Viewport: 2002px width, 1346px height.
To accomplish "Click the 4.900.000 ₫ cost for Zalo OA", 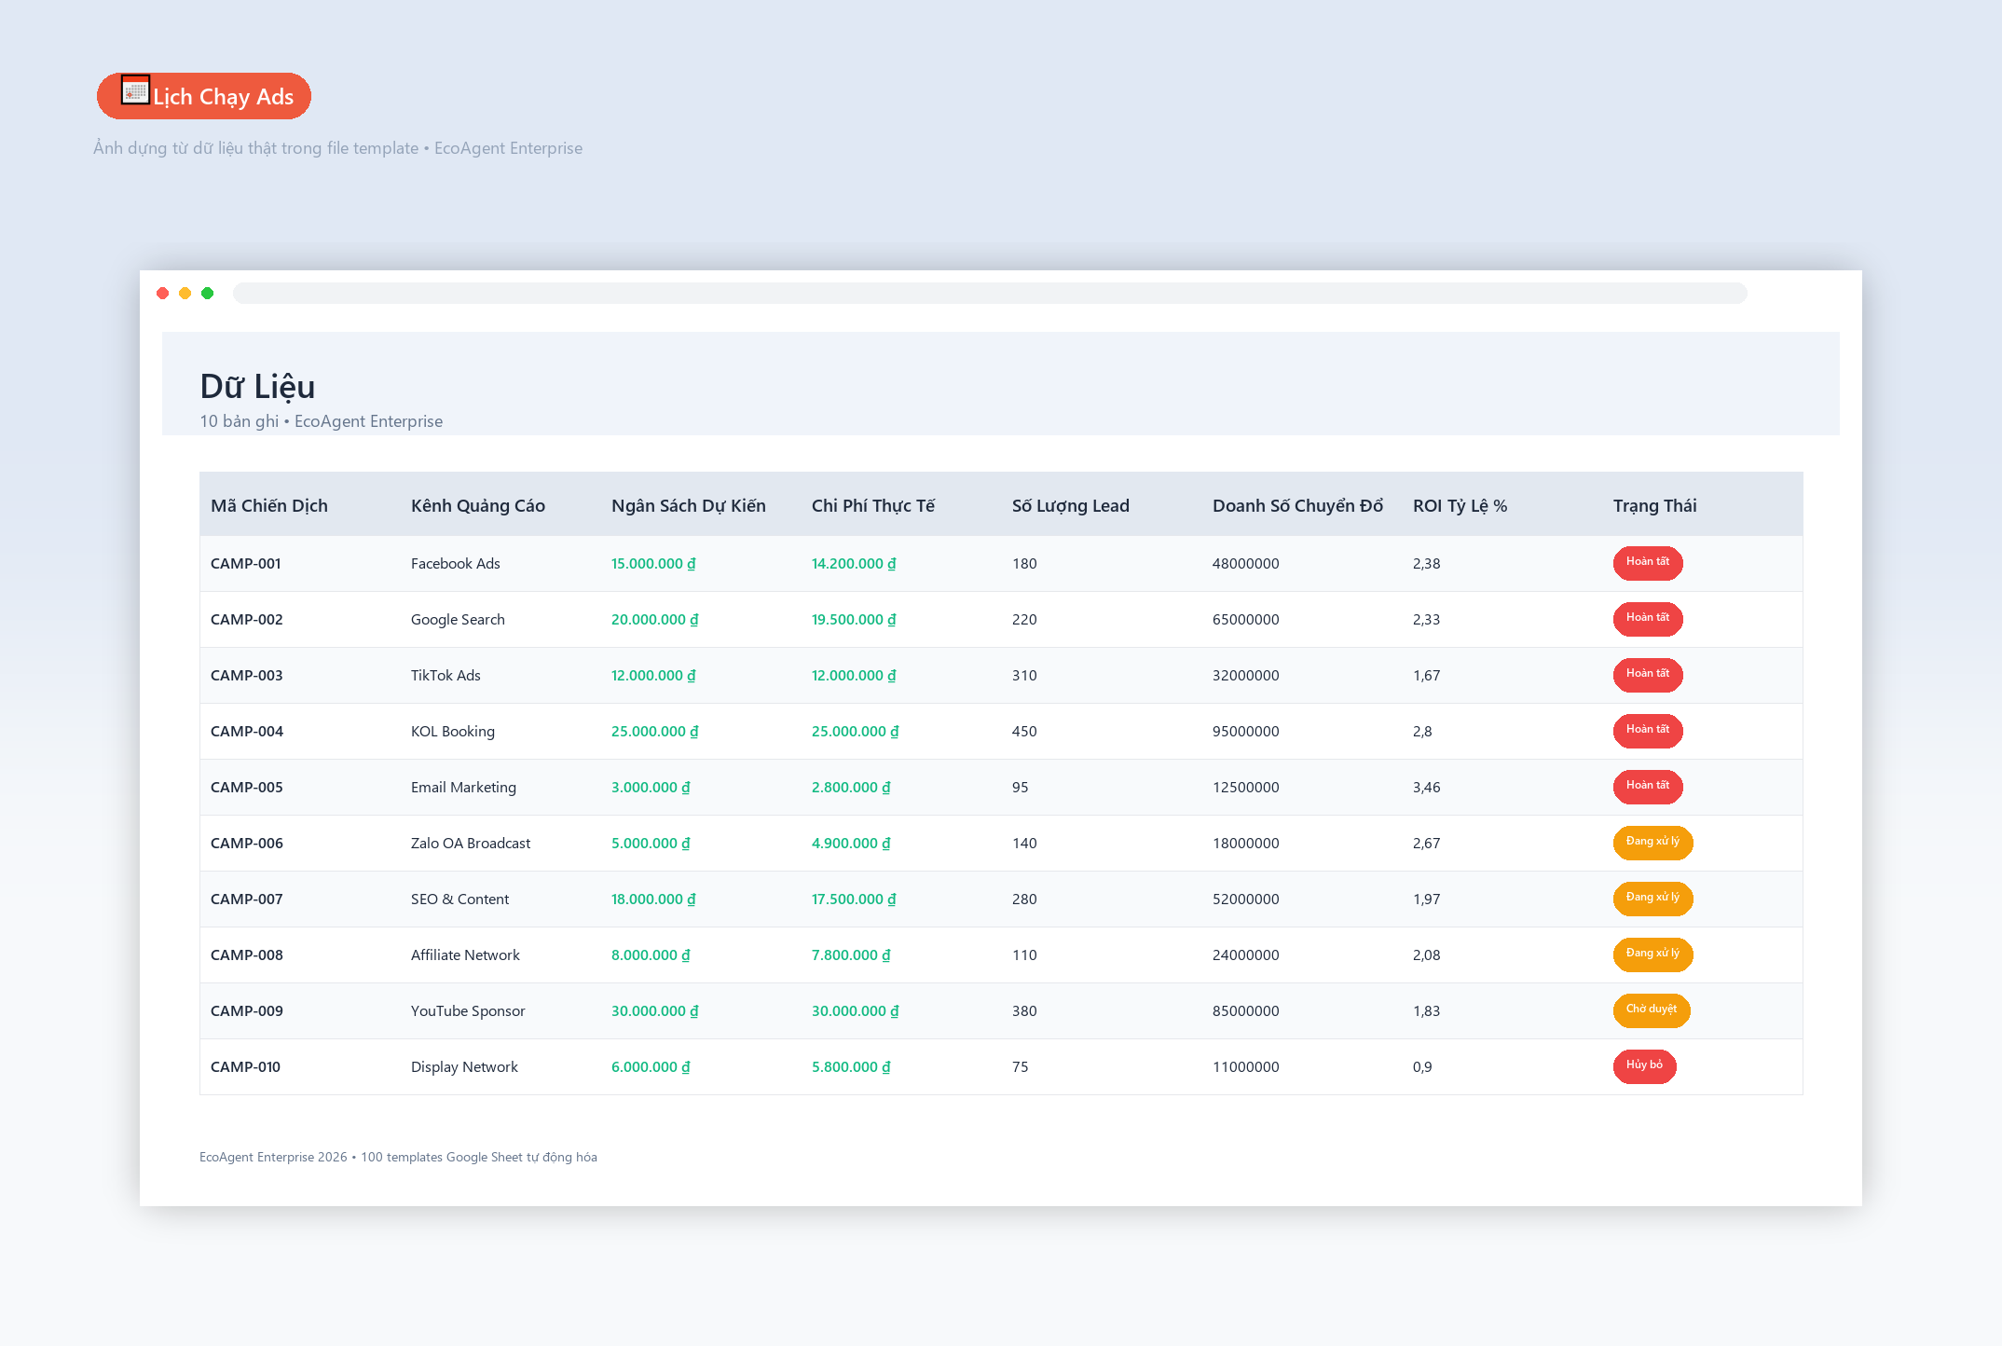I will (x=851, y=844).
